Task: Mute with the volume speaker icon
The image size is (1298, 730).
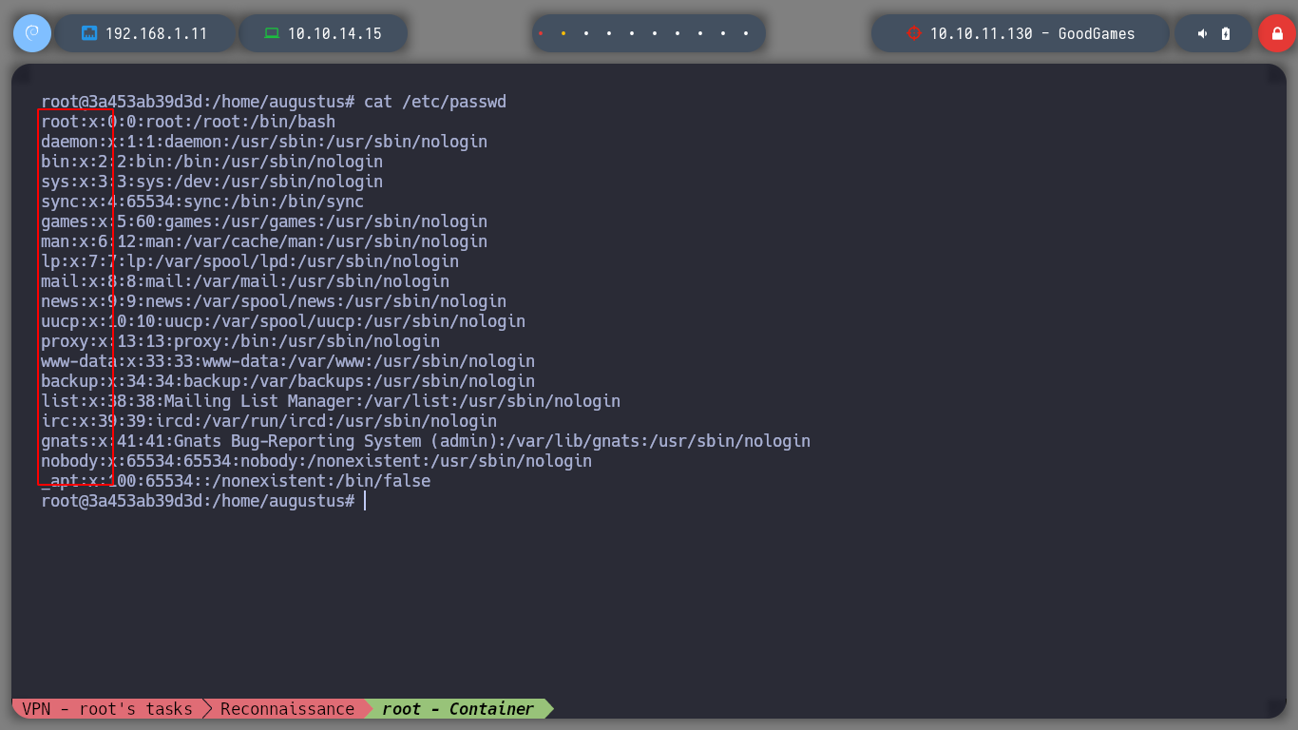Action: click(1202, 33)
